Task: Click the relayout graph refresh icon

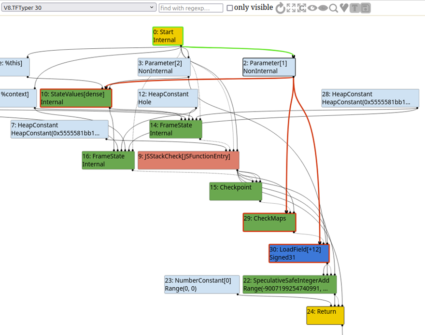Action: [280, 8]
